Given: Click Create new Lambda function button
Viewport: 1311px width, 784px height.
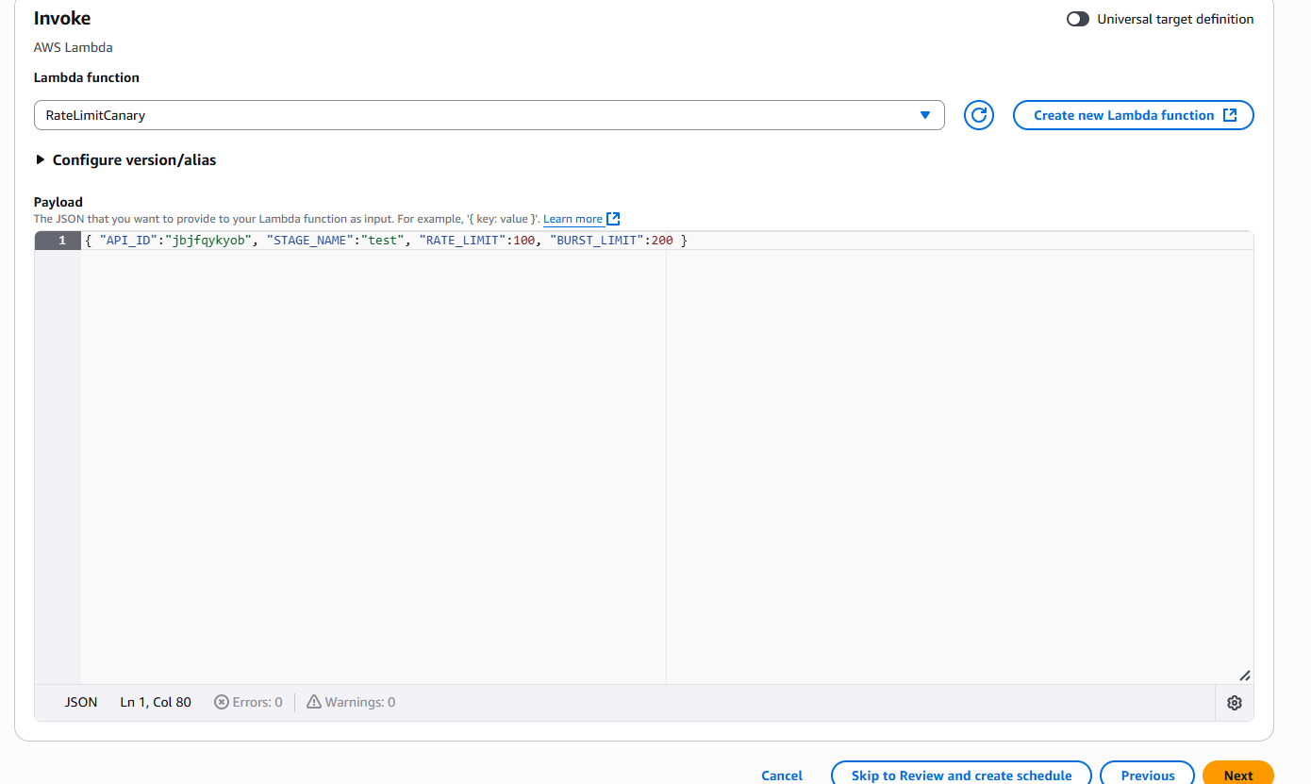Looking at the screenshot, I should pos(1133,115).
